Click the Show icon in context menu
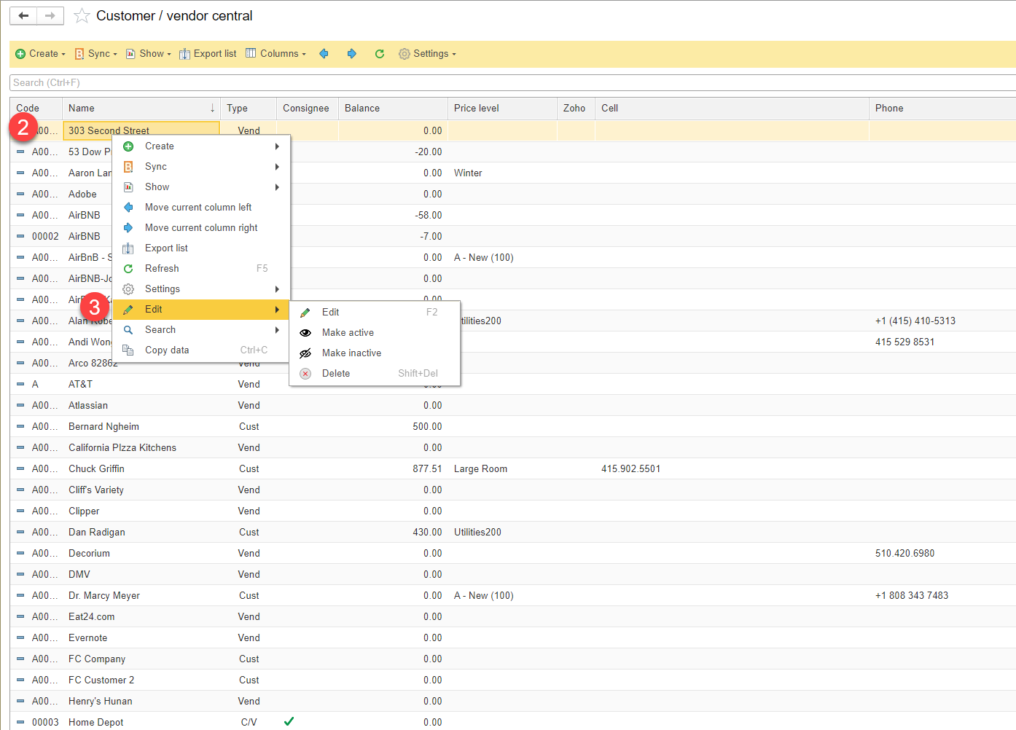Viewport: 1016px width, 730px height. [128, 187]
